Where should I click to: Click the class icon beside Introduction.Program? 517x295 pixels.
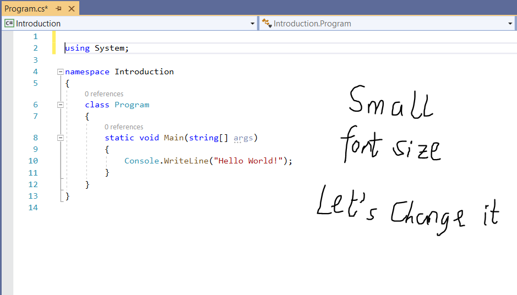266,24
